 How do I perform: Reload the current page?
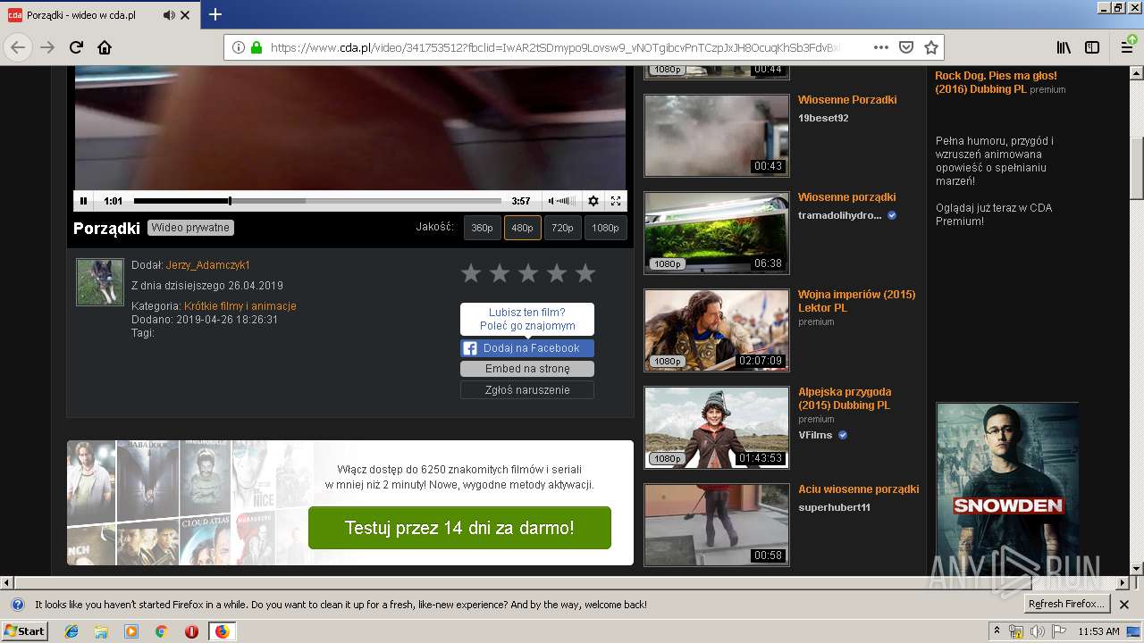[76, 47]
